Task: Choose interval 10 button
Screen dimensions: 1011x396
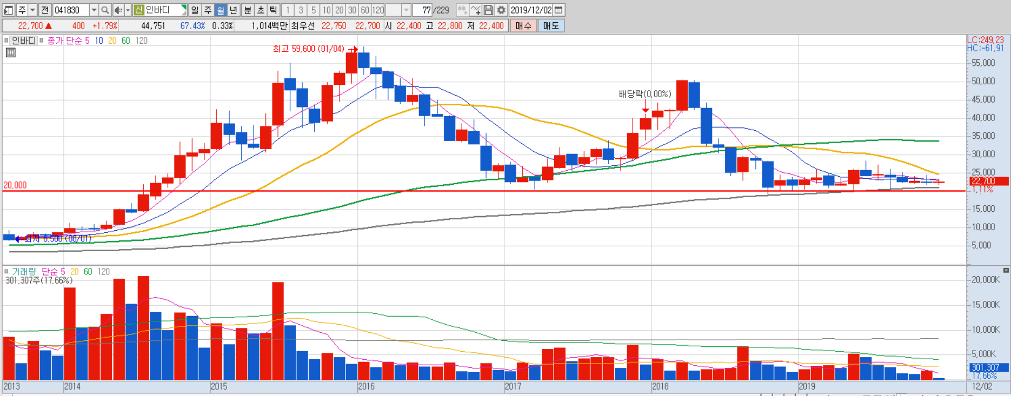Action: (327, 10)
